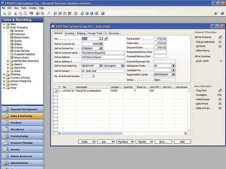The height and width of the screenshot is (169, 226).
Task: Select Return Orders in the tree
Action: (22, 58)
